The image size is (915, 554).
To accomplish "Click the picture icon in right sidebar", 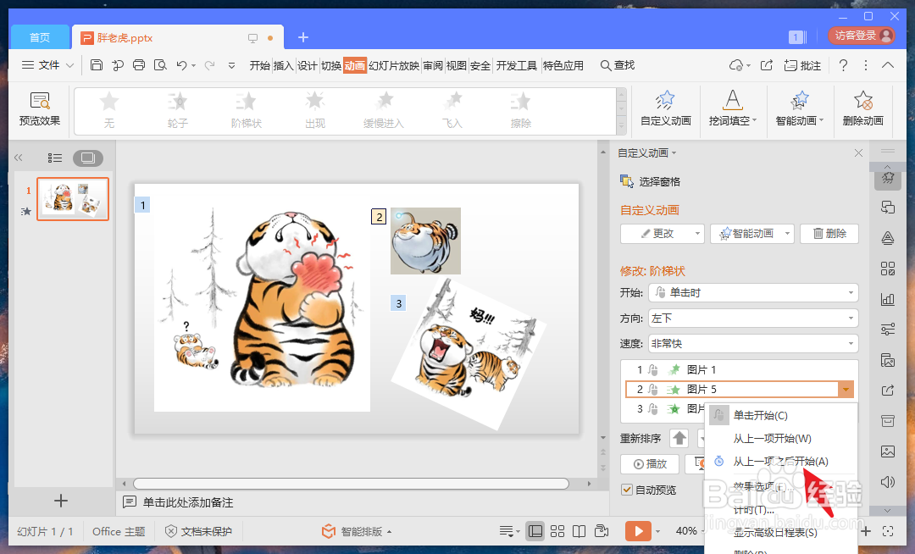I will [x=888, y=452].
